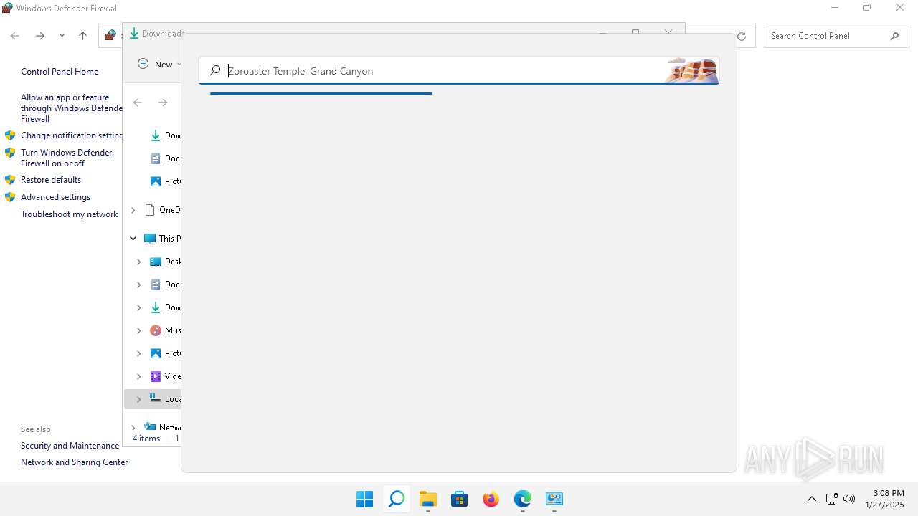Expand Pictures under This PC
Image resolution: width=918 pixels, height=516 pixels.
point(139,353)
